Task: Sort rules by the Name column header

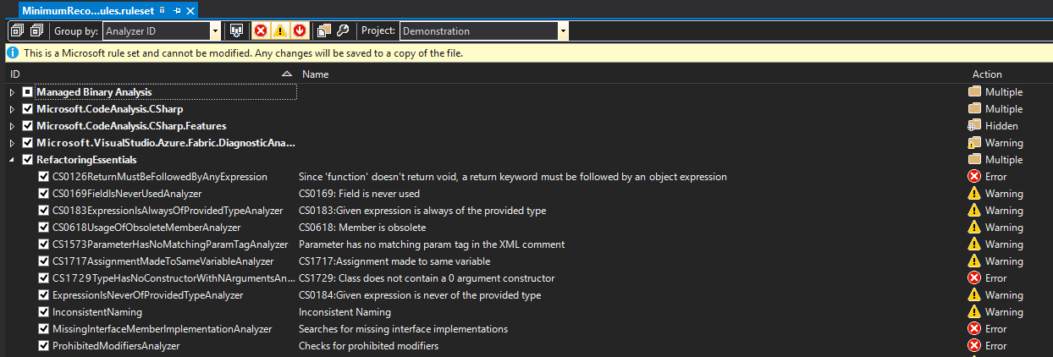Action: coord(315,74)
